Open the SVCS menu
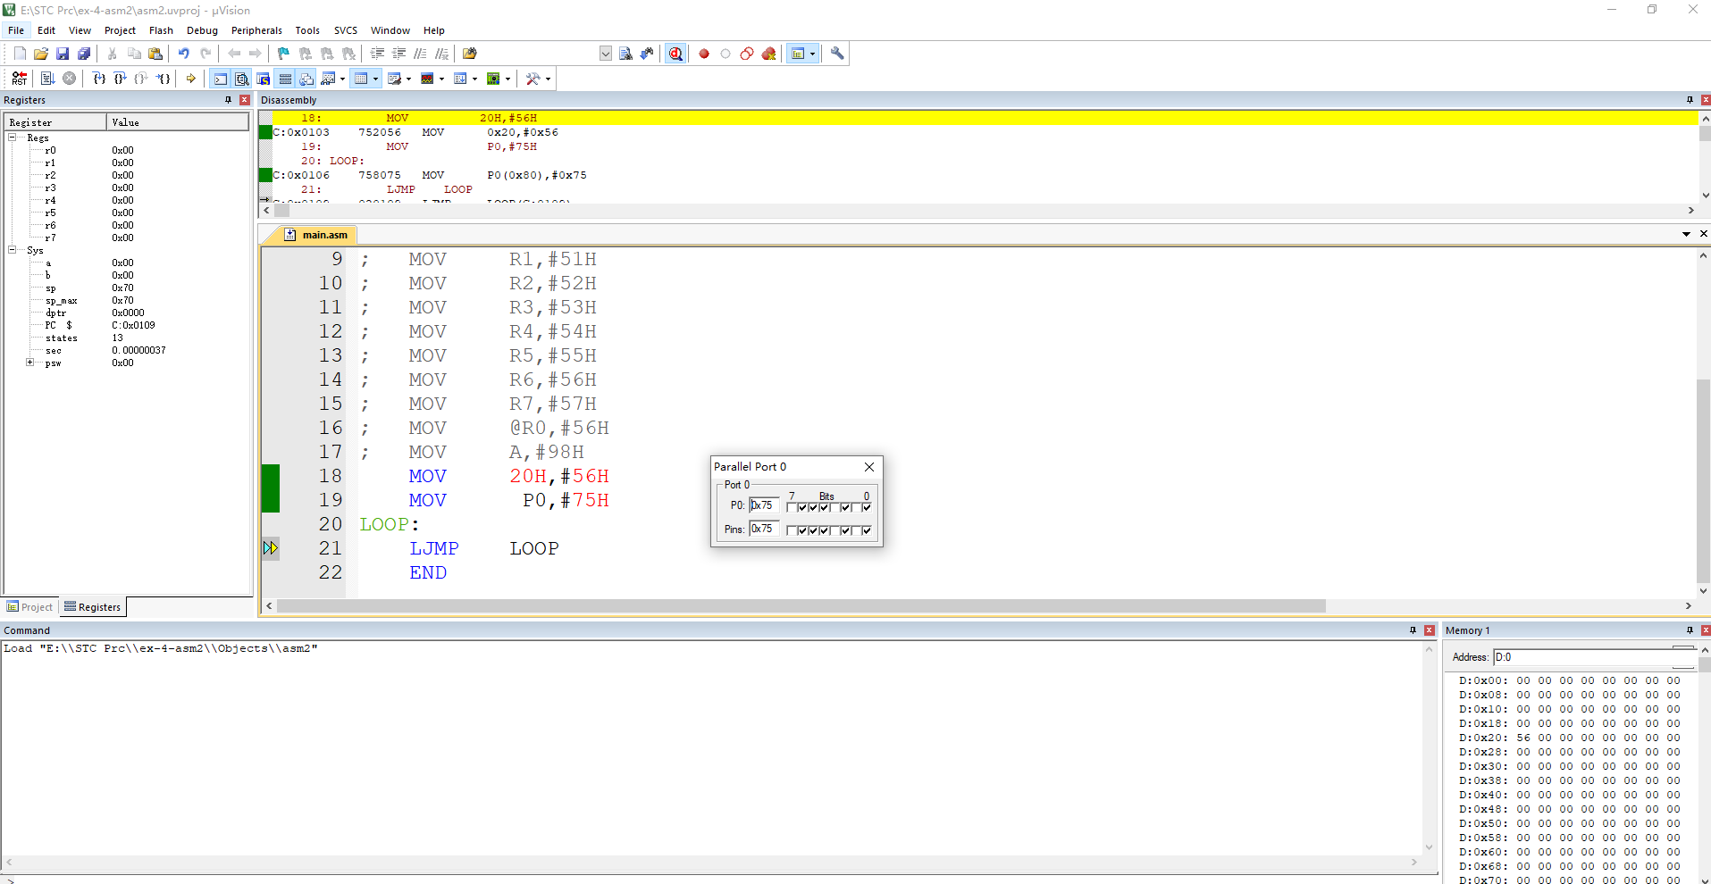 346,30
